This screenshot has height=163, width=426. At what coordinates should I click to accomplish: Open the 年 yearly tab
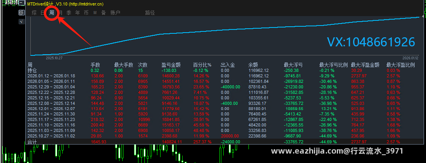pyautogui.click(x=77, y=13)
